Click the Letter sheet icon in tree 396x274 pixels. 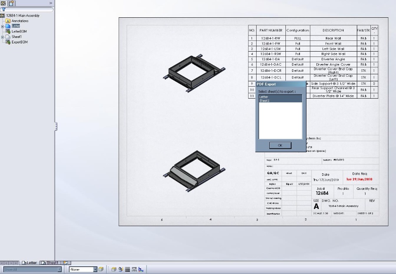click(x=8, y=26)
